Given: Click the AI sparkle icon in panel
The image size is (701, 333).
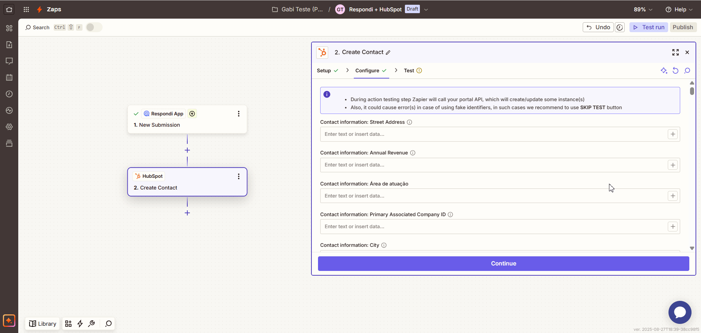Looking at the screenshot, I should point(664,70).
